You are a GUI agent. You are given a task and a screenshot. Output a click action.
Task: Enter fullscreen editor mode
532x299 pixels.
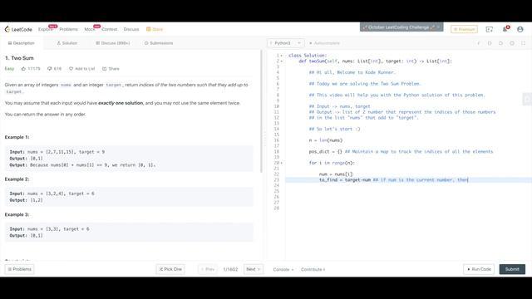click(x=523, y=43)
